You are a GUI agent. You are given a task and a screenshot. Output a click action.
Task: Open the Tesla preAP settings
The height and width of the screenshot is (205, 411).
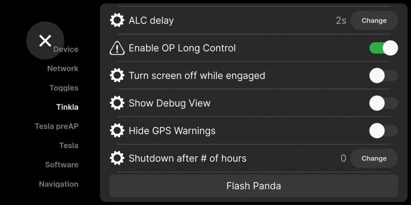[x=57, y=126]
